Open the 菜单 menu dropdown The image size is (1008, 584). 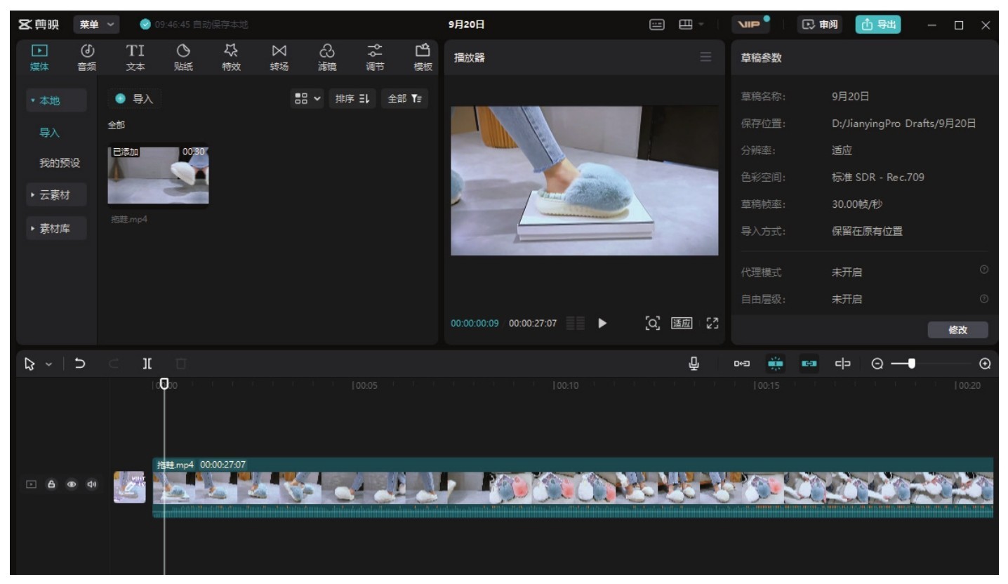[x=95, y=25]
